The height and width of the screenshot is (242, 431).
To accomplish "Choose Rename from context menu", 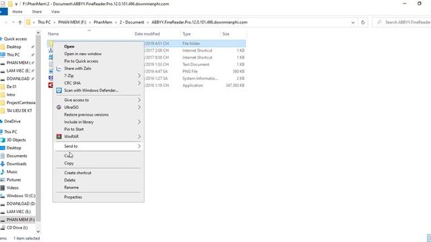I will pos(71,188).
